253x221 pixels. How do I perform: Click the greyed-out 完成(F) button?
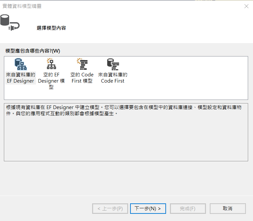(x=188, y=209)
